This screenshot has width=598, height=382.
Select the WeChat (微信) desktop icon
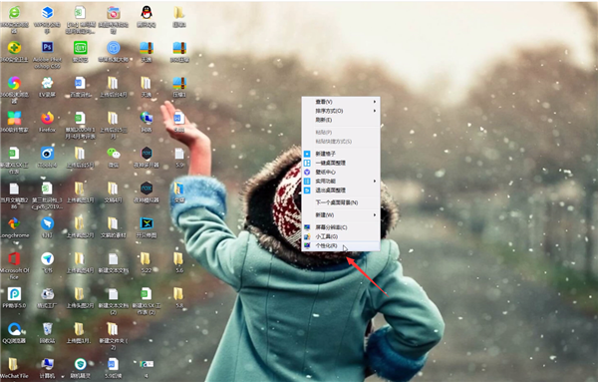pos(114,158)
